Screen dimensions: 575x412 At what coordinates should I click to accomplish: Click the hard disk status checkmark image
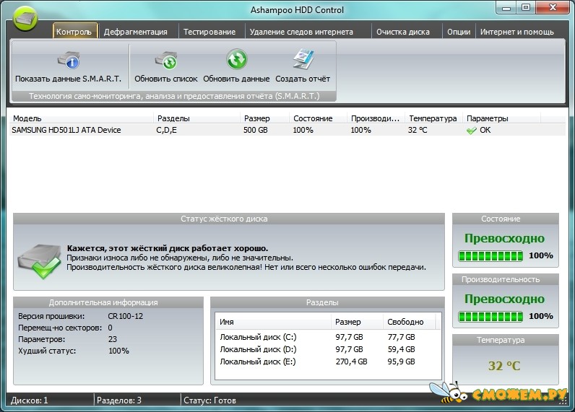tap(40, 261)
